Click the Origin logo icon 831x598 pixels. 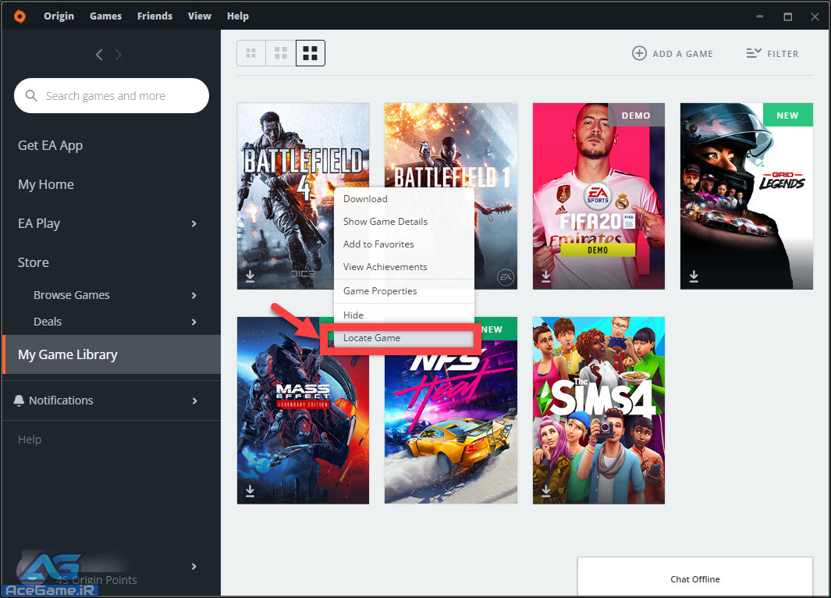pyautogui.click(x=20, y=16)
